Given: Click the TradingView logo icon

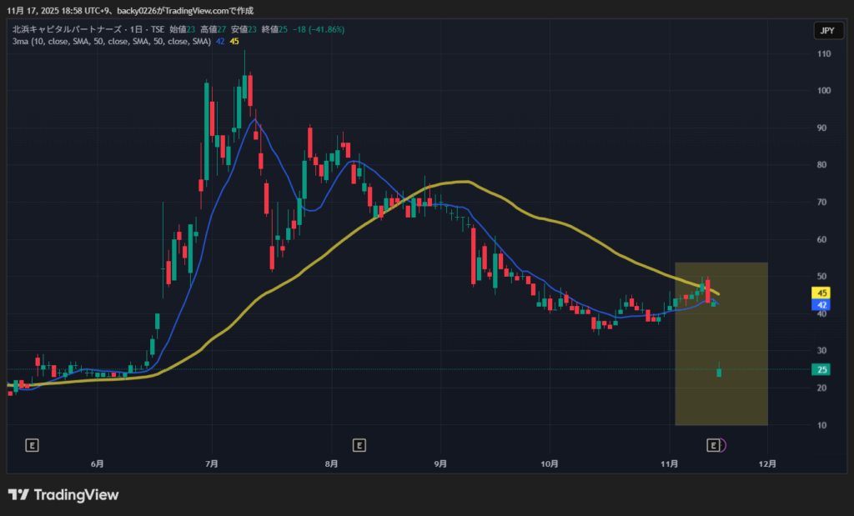Looking at the screenshot, I should [18, 495].
